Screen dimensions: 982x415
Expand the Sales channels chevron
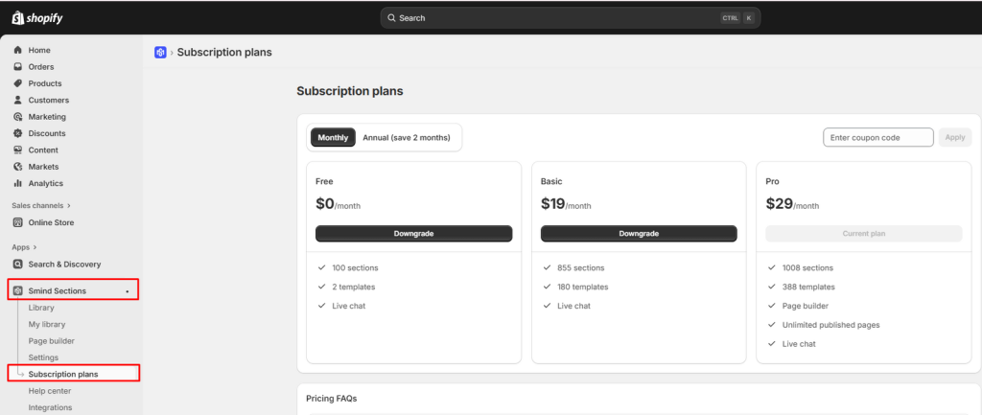tap(69, 205)
